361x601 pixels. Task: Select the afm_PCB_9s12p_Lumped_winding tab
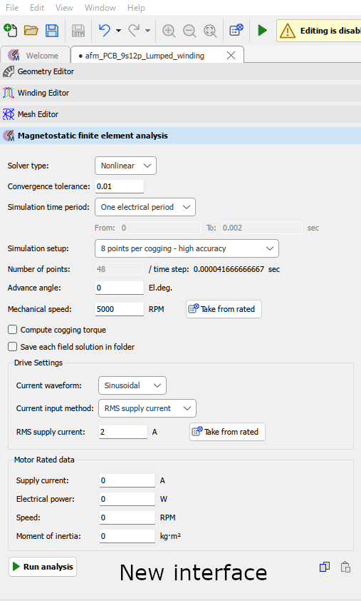[x=157, y=55]
